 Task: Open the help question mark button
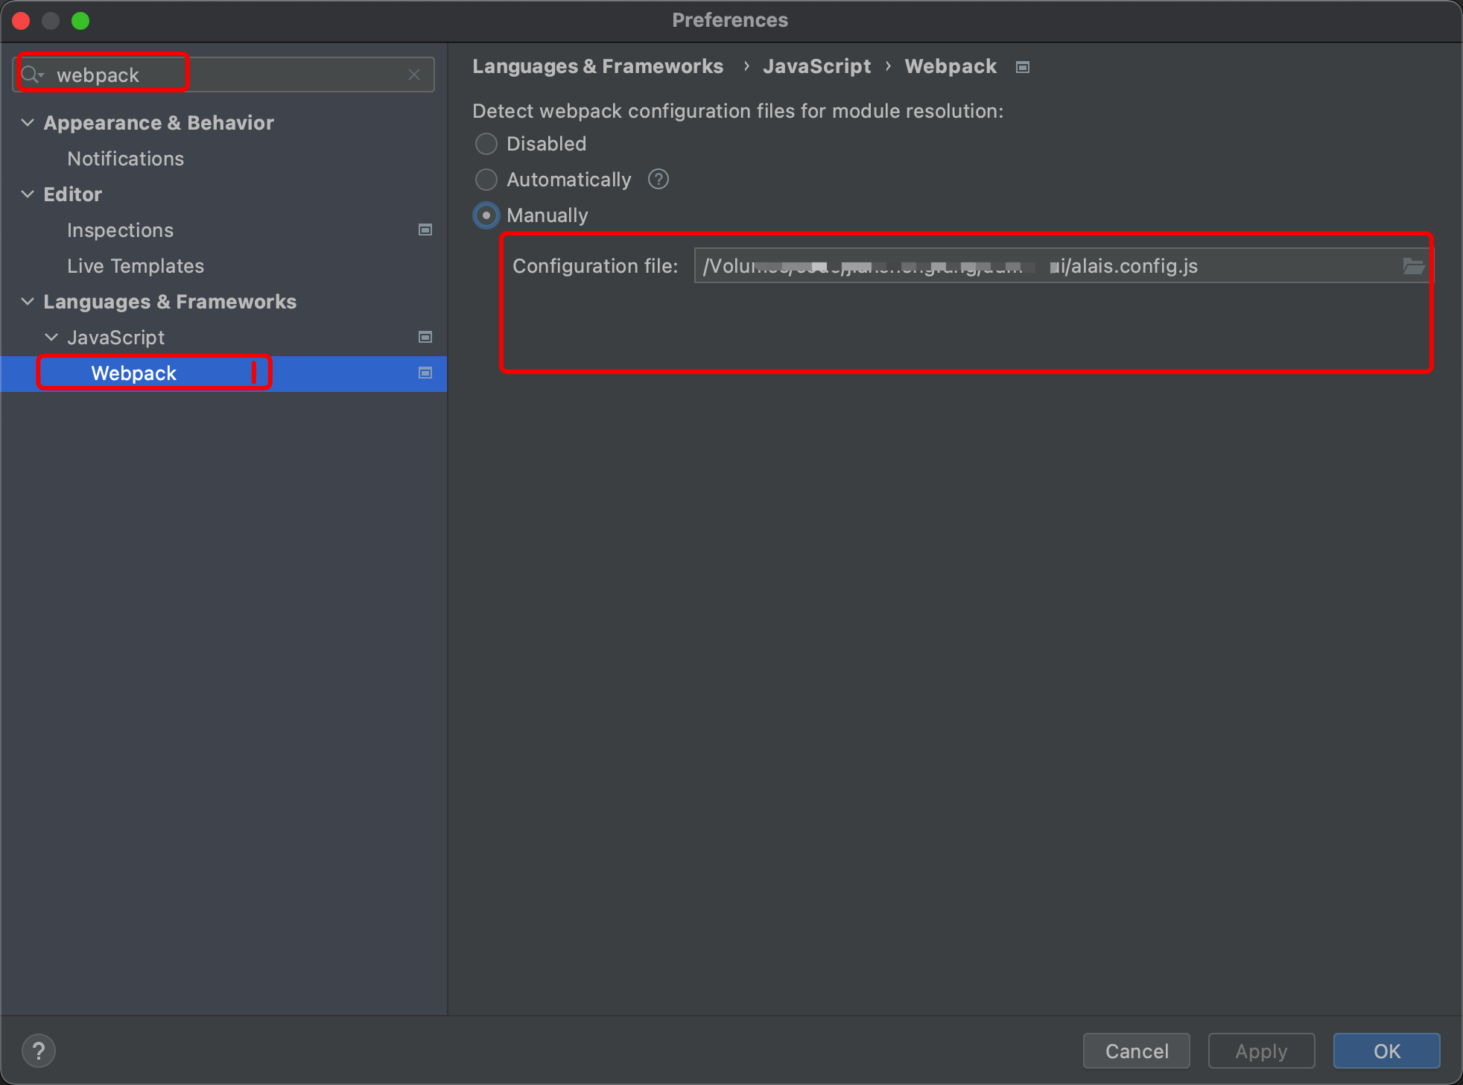coord(39,1051)
